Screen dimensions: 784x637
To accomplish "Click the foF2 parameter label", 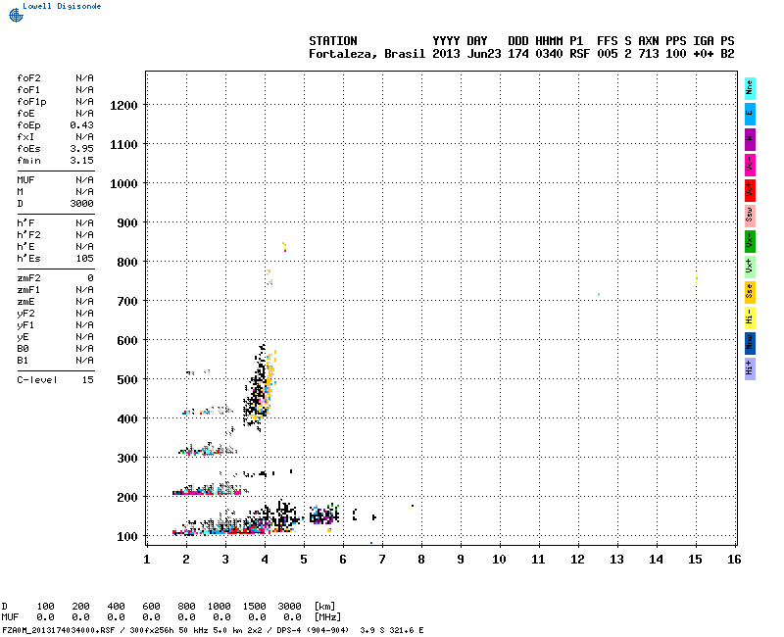I will click(29, 78).
